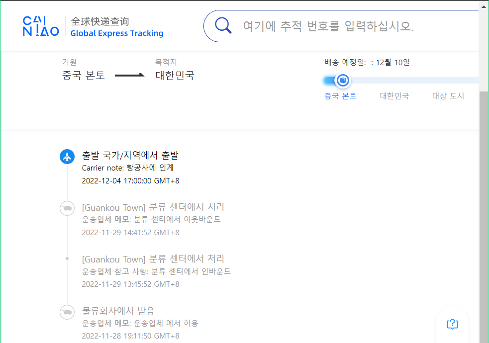Screen dimensions: 489x343
Task: Click the scrollbar up arrow
Action: (x=484, y=6)
